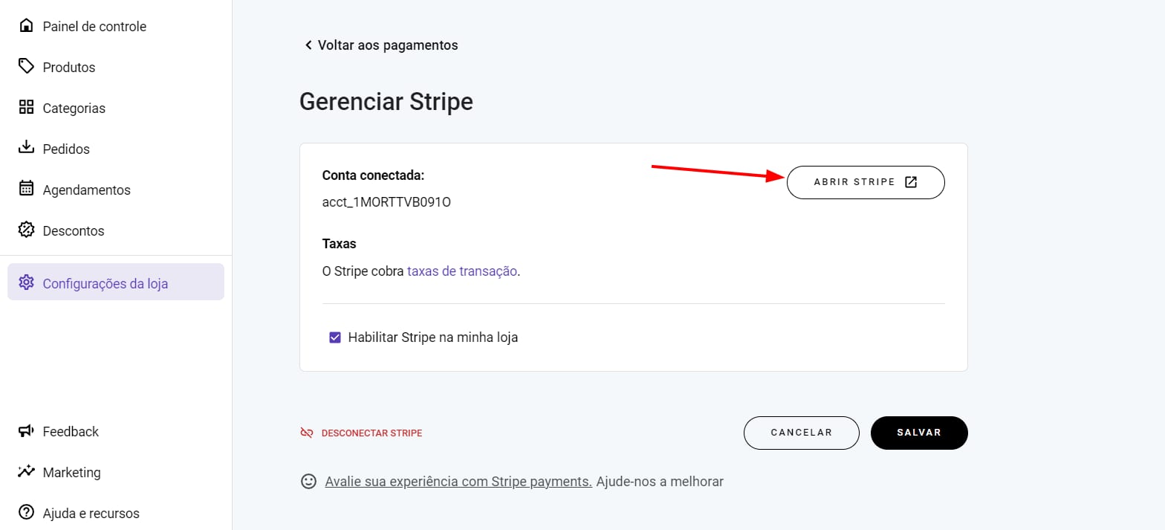Save changes with the Salvar button

(x=918, y=433)
